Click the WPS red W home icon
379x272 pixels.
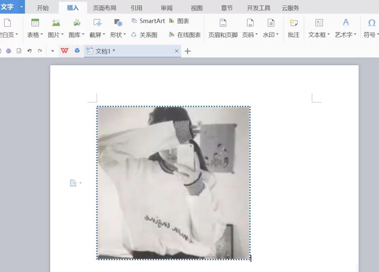tap(64, 51)
